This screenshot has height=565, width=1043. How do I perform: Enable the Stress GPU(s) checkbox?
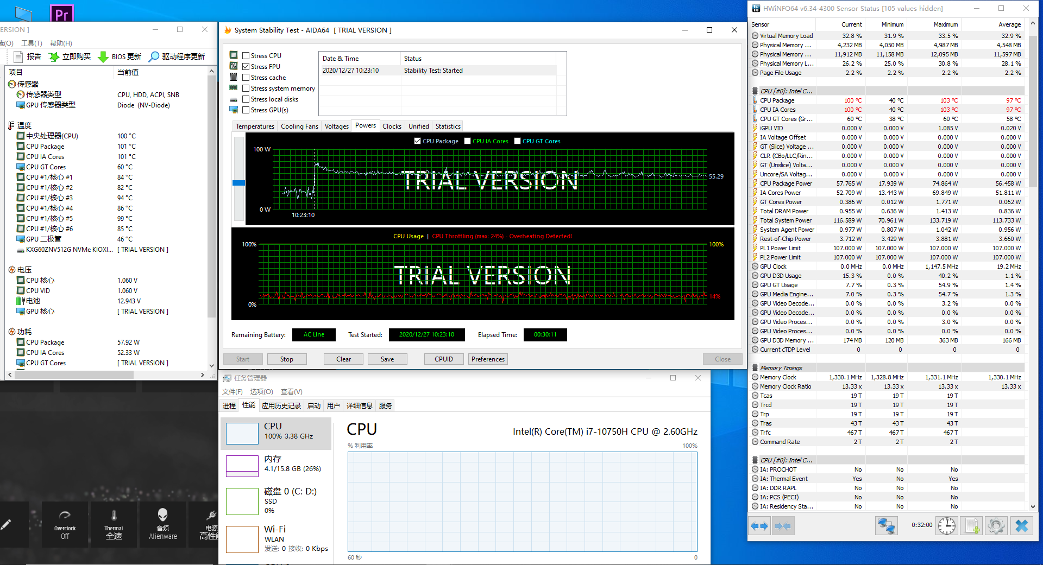[246, 110]
